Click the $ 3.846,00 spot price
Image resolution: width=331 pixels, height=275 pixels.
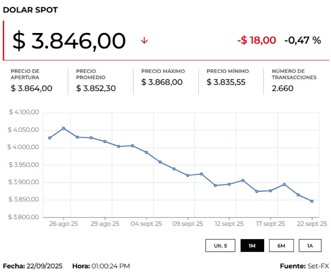(69, 41)
